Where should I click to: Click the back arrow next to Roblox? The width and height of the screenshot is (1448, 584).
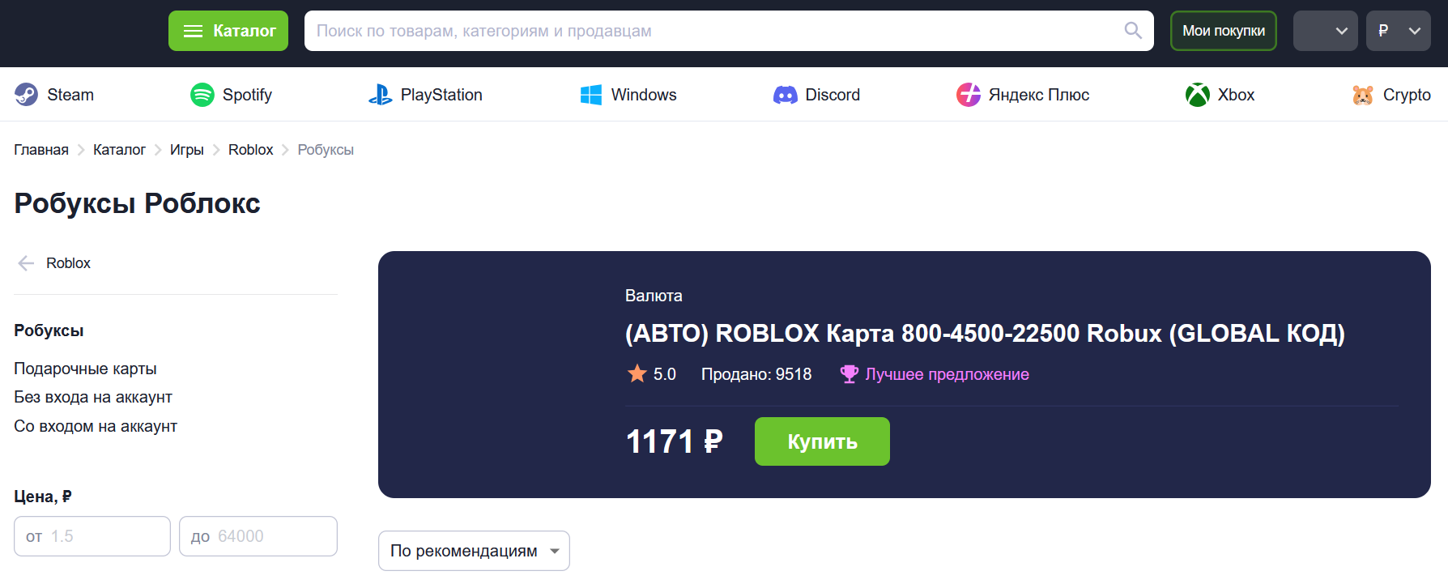26,263
